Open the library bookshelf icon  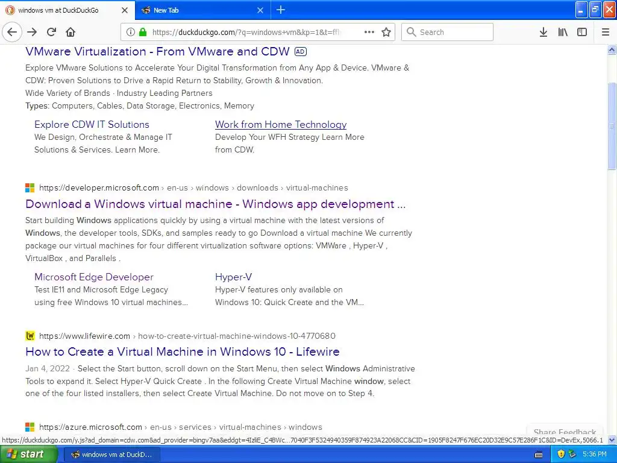click(x=563, y=32)
